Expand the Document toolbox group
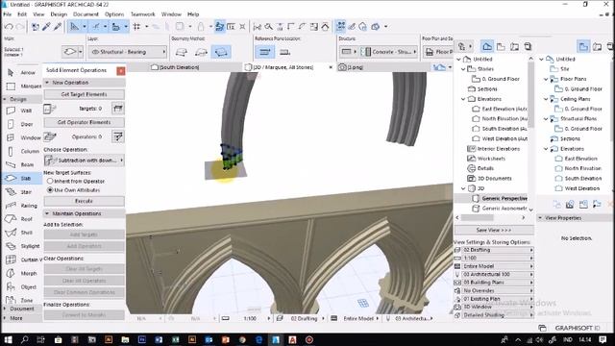 coord(5,309)
